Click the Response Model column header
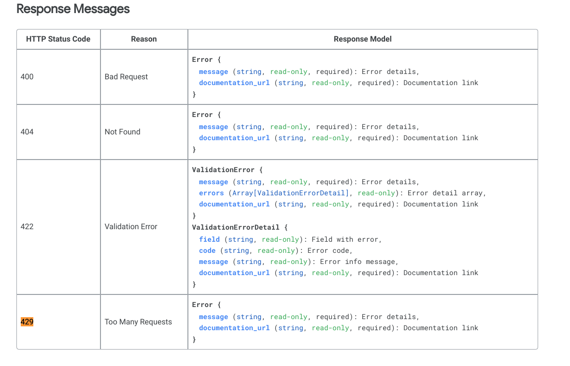 362,39
